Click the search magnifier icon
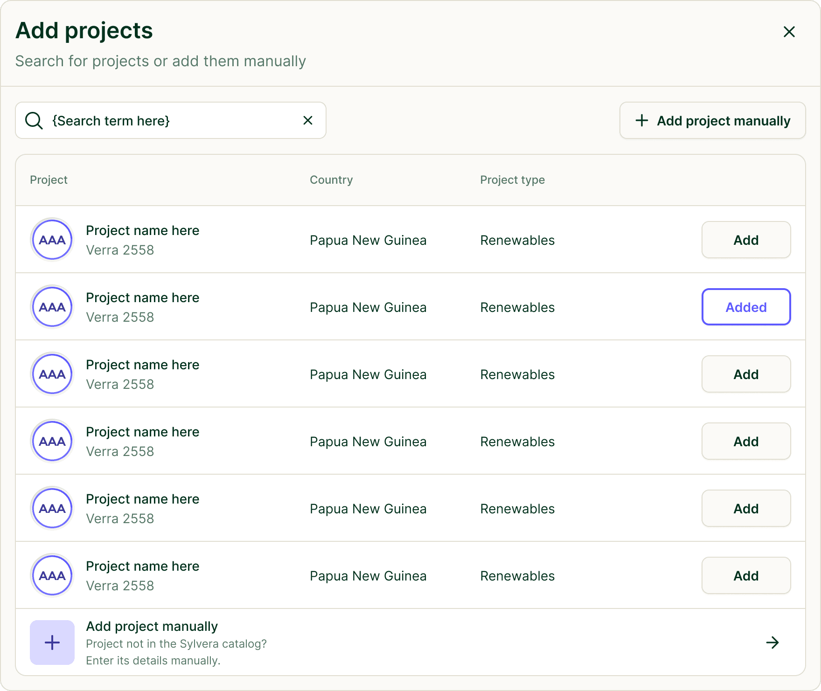821x691 pixels. coord(34,121)
